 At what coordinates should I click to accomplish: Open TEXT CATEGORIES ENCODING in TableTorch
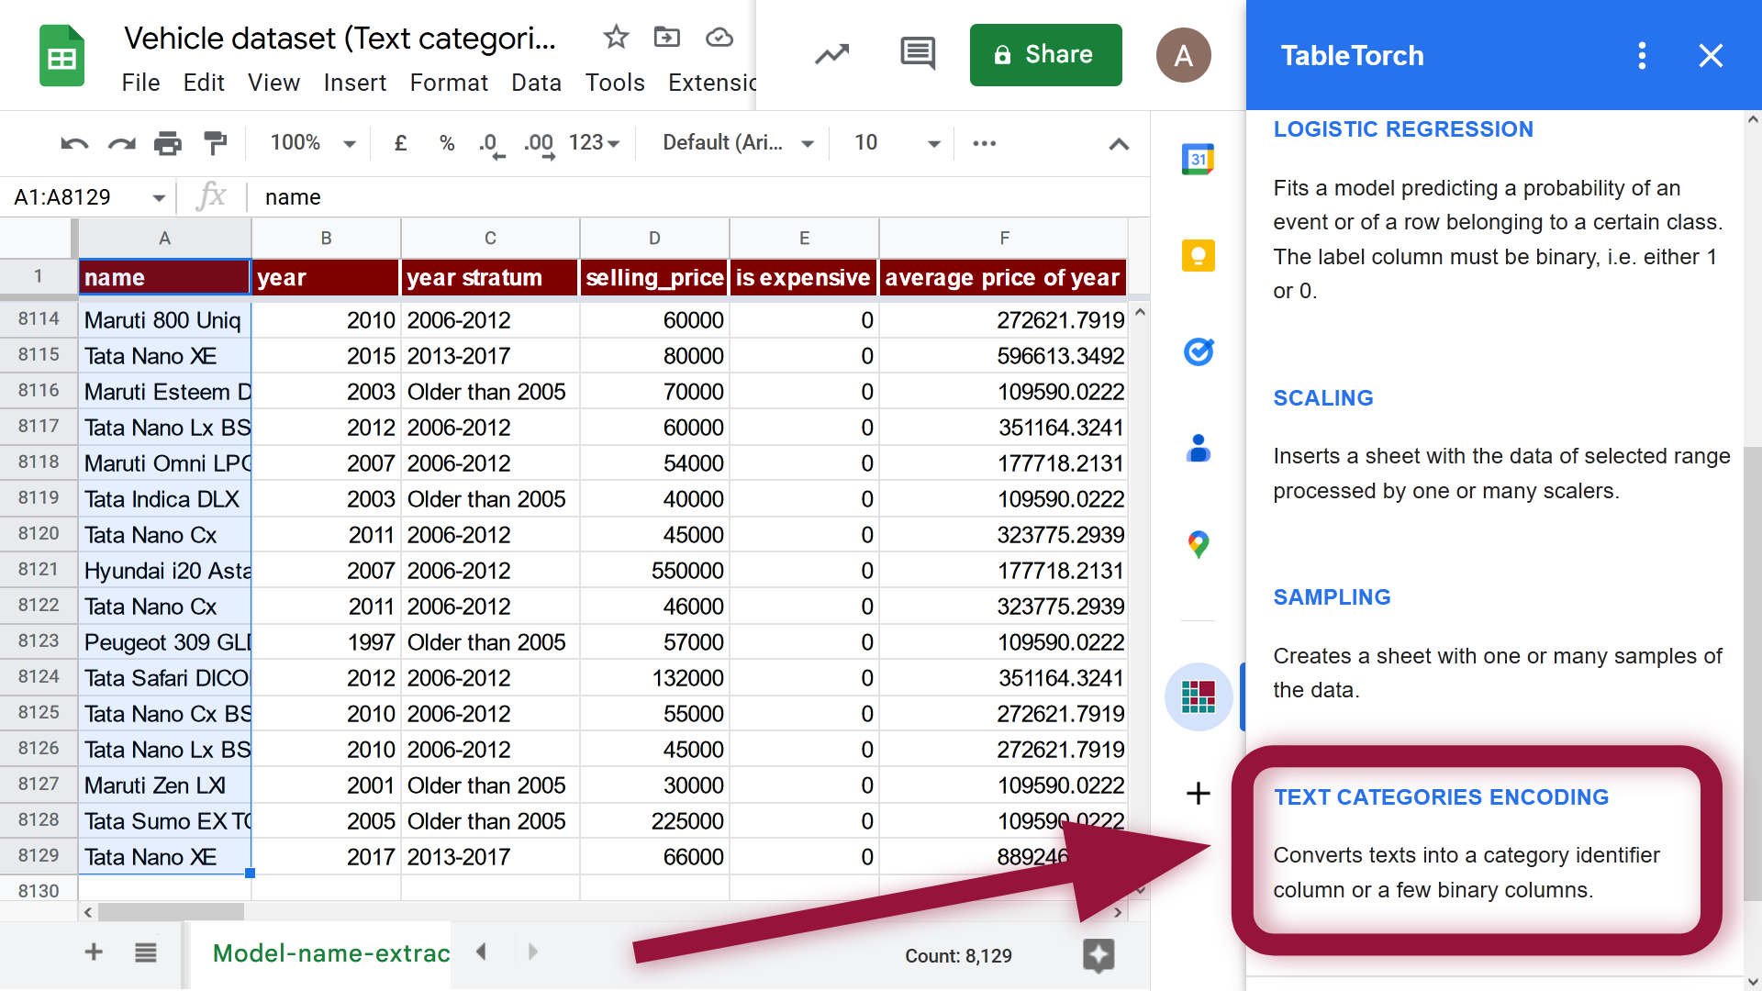[1441, 797]
